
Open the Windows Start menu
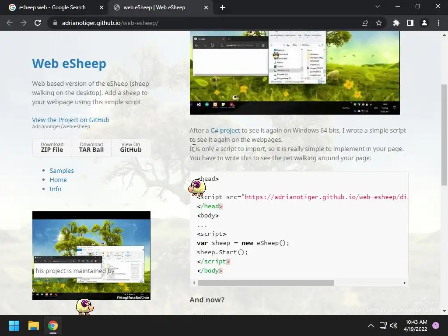tap(14, 325)
